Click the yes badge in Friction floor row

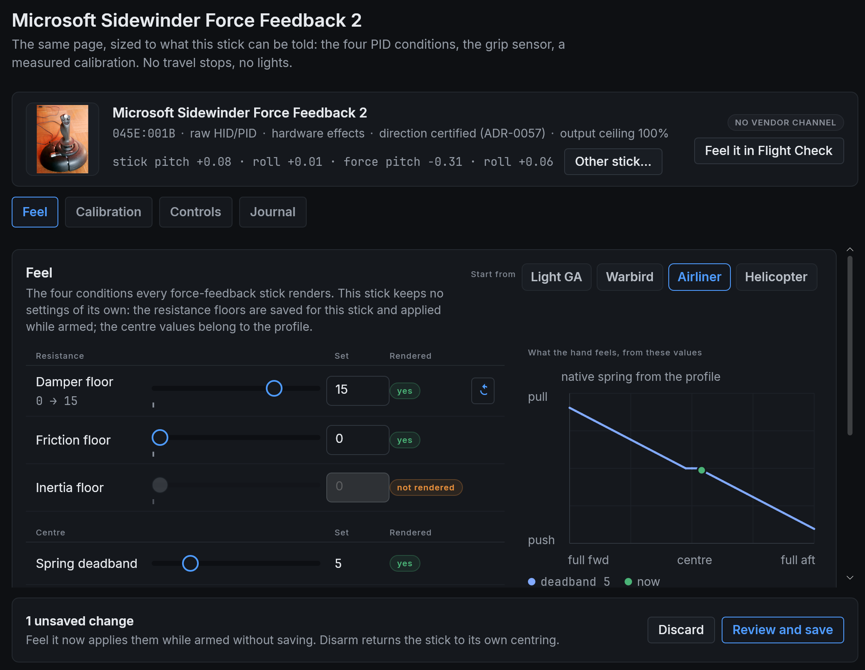(x=405, y=440)
